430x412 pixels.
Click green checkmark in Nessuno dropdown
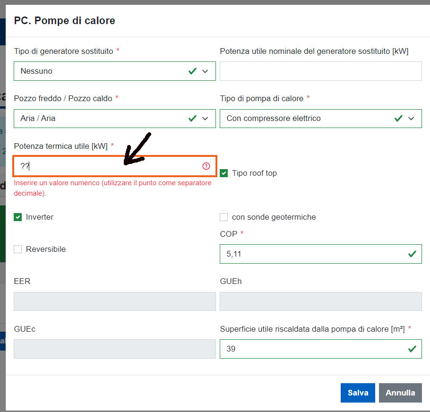192,71
